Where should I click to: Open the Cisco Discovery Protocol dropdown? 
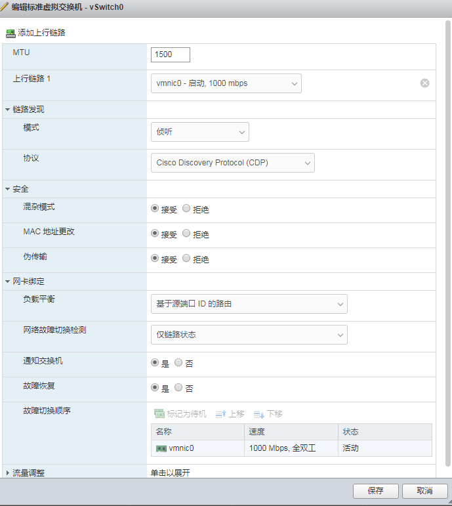(233, 163)
